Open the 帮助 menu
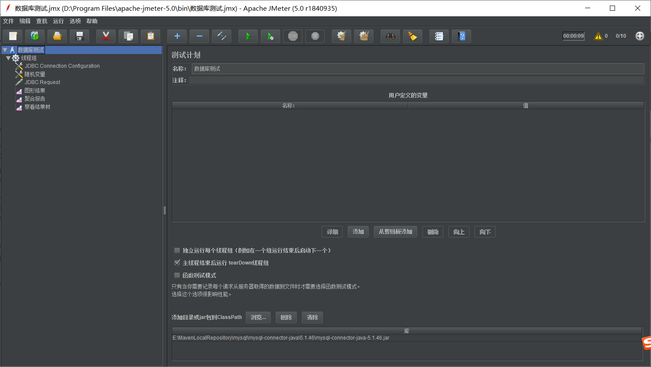The image size is (651, 367). pos(92,21)
